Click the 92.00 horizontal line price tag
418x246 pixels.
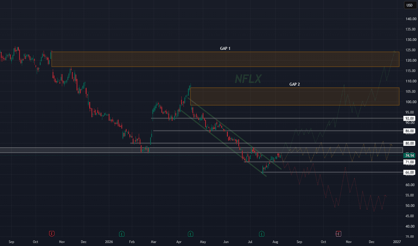click(409, 119)
